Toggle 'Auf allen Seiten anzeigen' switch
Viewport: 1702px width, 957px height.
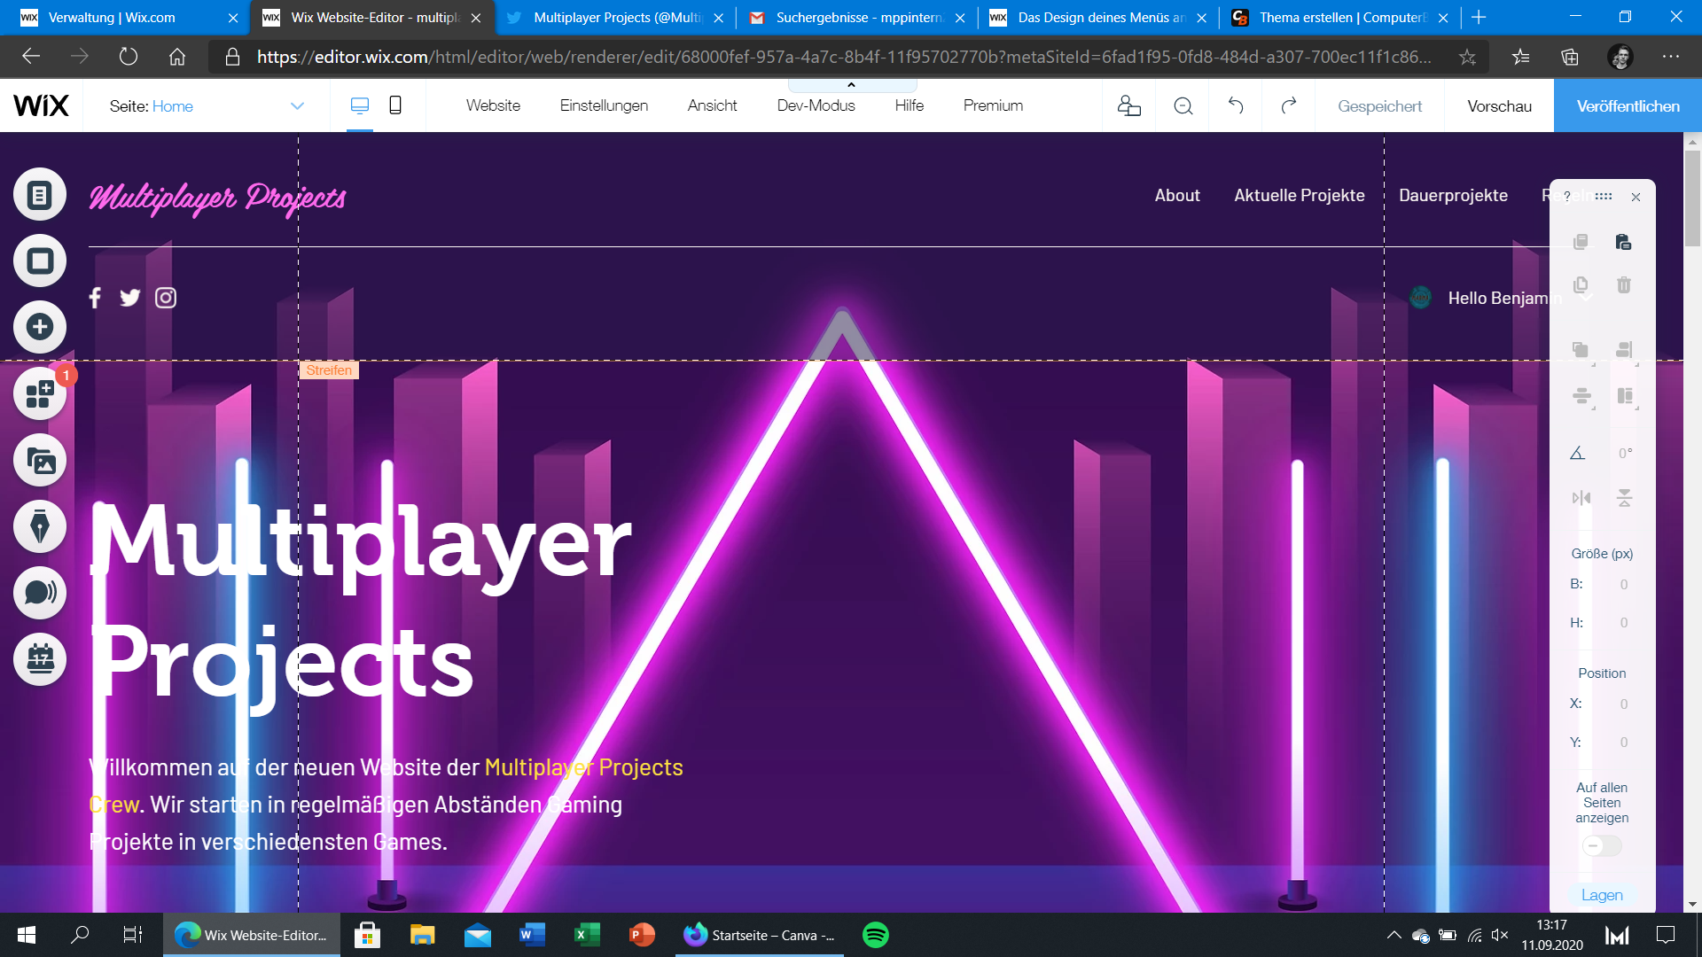[1601, 846]
